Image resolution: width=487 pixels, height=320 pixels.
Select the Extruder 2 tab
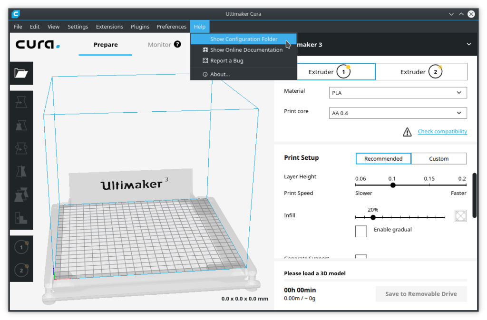tap(421, 72)
